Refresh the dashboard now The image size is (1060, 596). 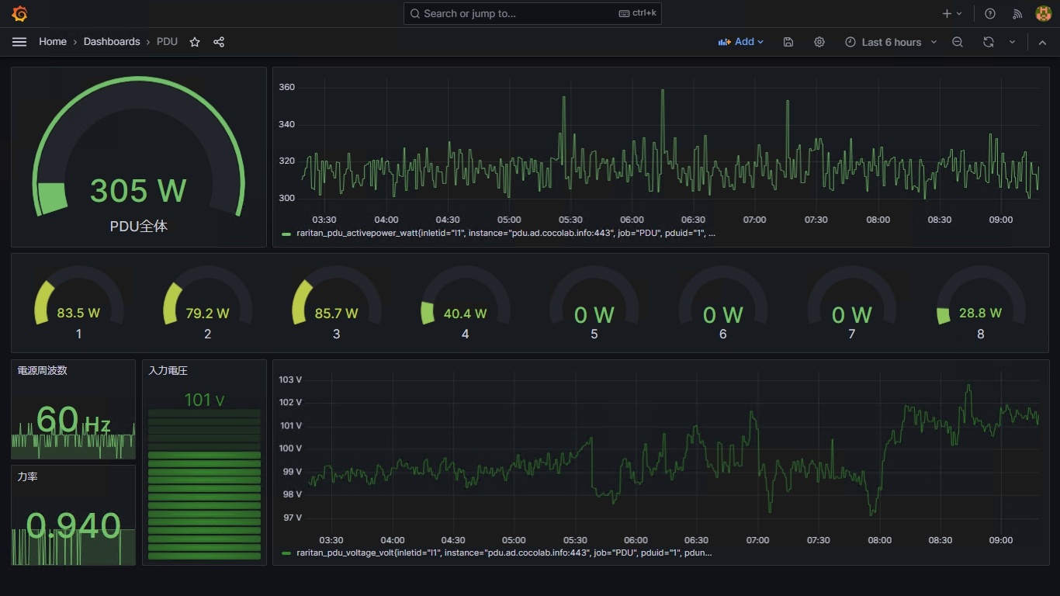(989, 42)
